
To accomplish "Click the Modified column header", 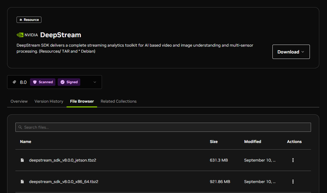I will tap(252, 142).
